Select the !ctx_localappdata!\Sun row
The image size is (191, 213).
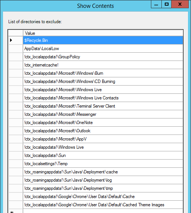pos(103,155)
